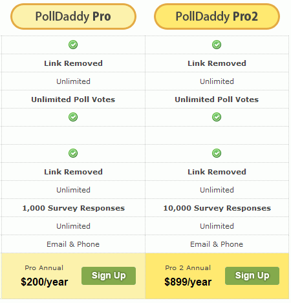Click Pro2 column checkmark below Unlimited Poll Votes

[217, 117]
